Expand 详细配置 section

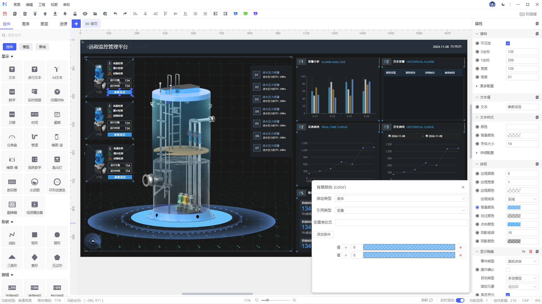pyautogui.click(x=485, y=153)
